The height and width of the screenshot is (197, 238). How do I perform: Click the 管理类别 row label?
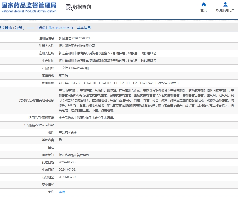pos(48,76)
